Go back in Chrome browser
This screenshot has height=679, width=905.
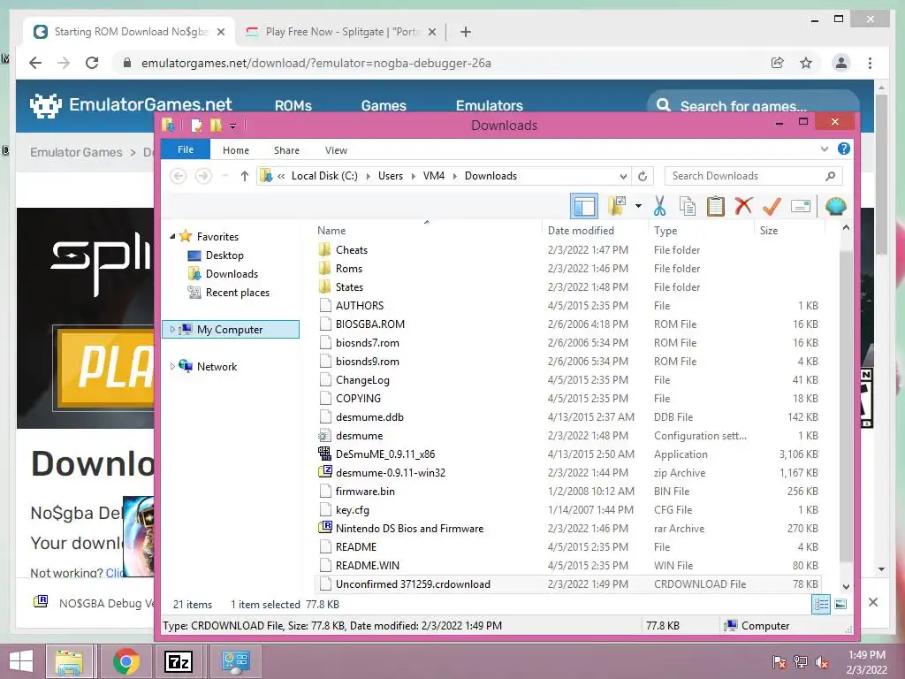(x=35, y=63)
